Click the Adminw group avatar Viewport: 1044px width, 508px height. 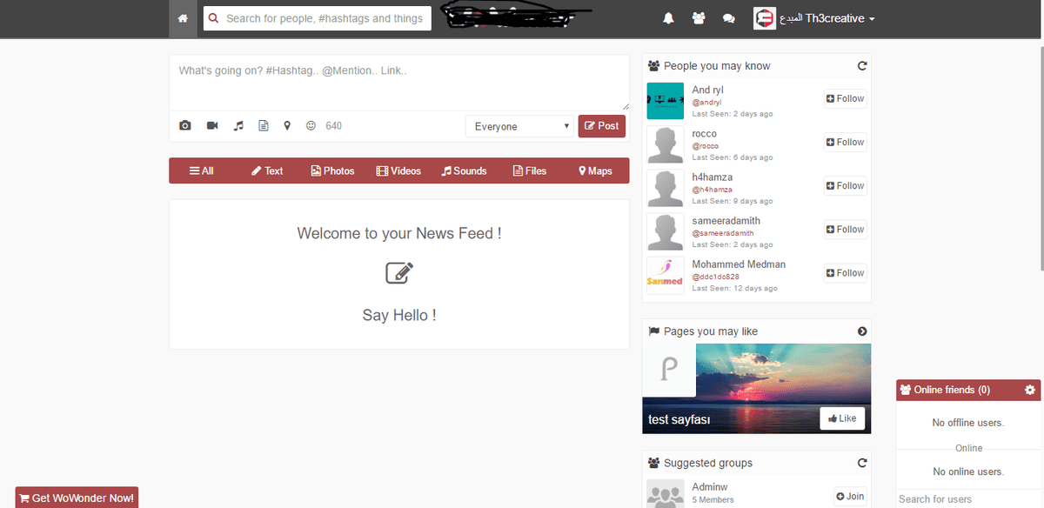point(666,494)
